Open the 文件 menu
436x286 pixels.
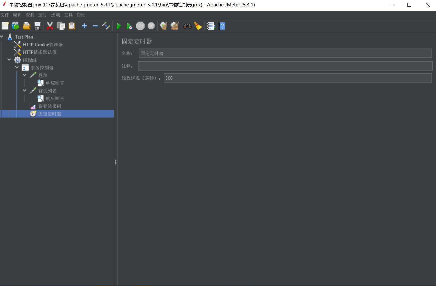tap(5, 15)
